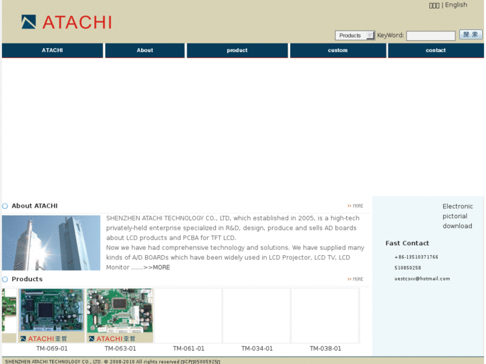Click the circle bullet icon beside About ATACHI
The width and height of the screenshot is (486, 364).
[x=5, y=206]
